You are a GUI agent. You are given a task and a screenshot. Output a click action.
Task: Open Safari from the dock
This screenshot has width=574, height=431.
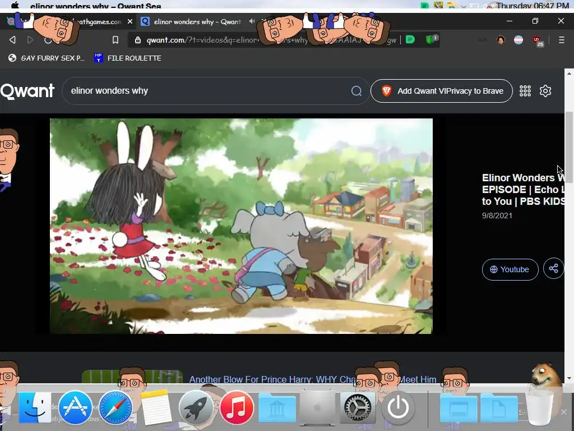click(115, 407)
